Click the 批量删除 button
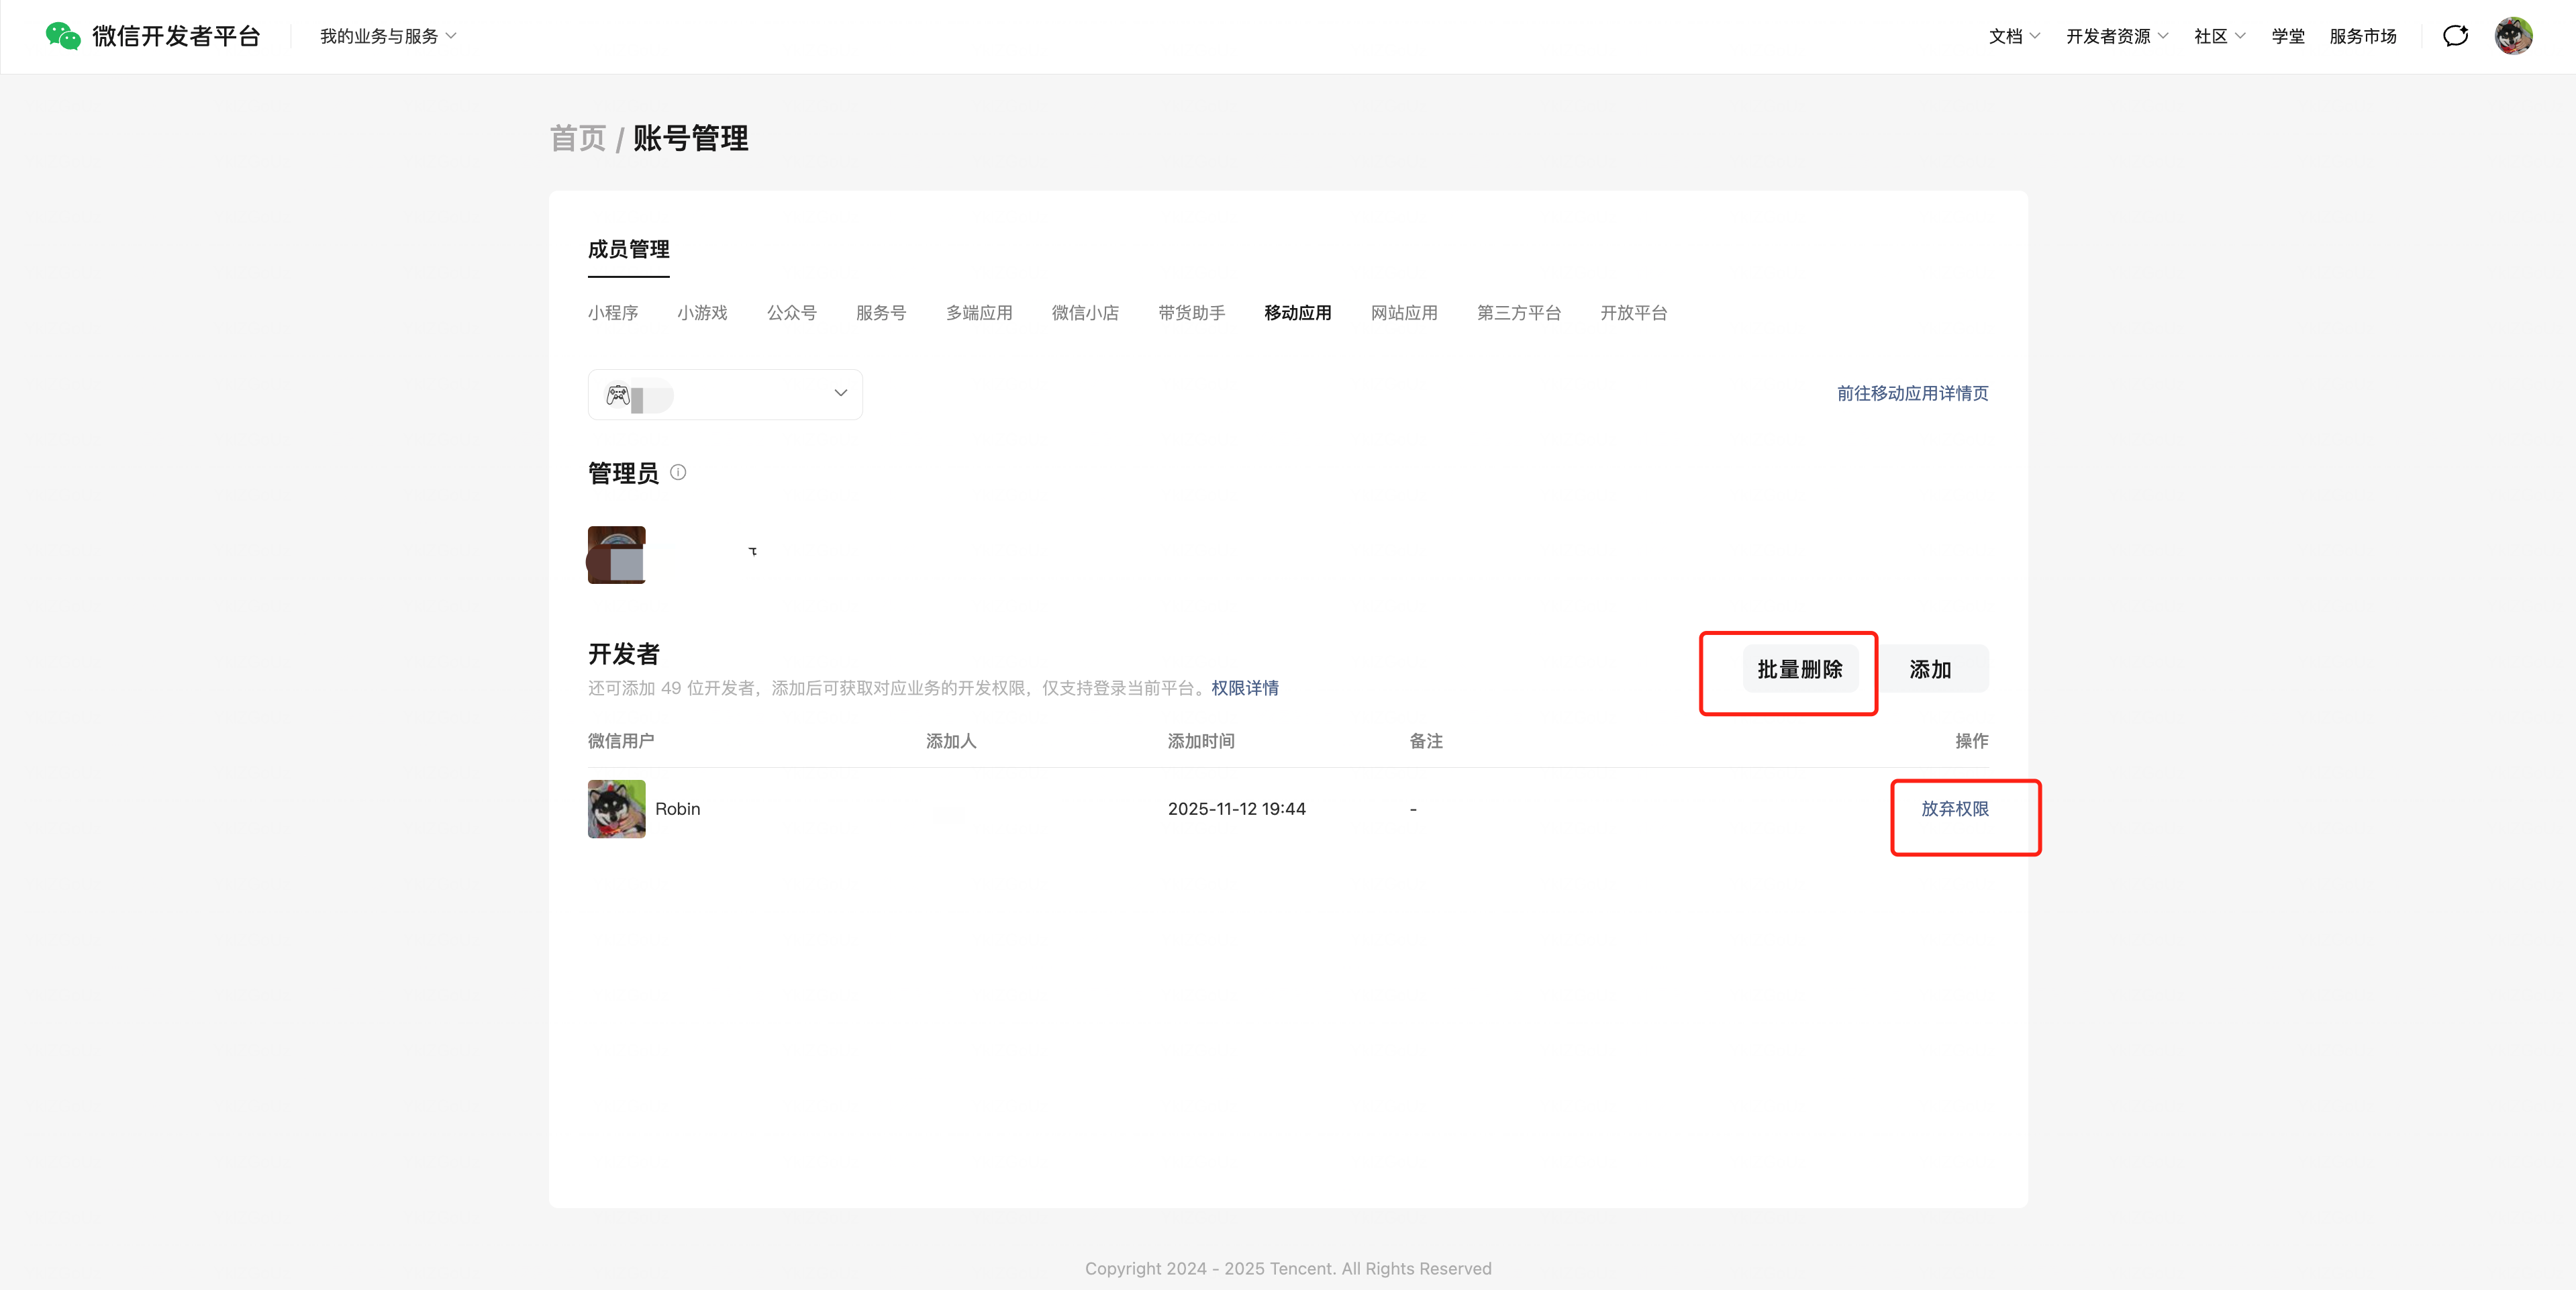The width and height of the screenshot is (2576, 1290). [x=1799, y=669]
